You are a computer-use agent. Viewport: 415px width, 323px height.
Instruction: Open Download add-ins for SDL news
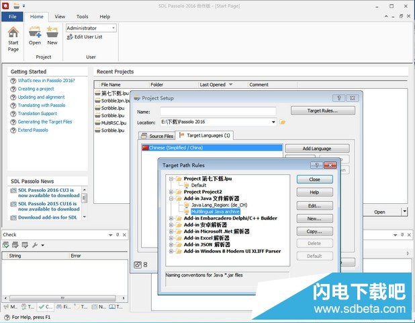[x=48, y=217]
